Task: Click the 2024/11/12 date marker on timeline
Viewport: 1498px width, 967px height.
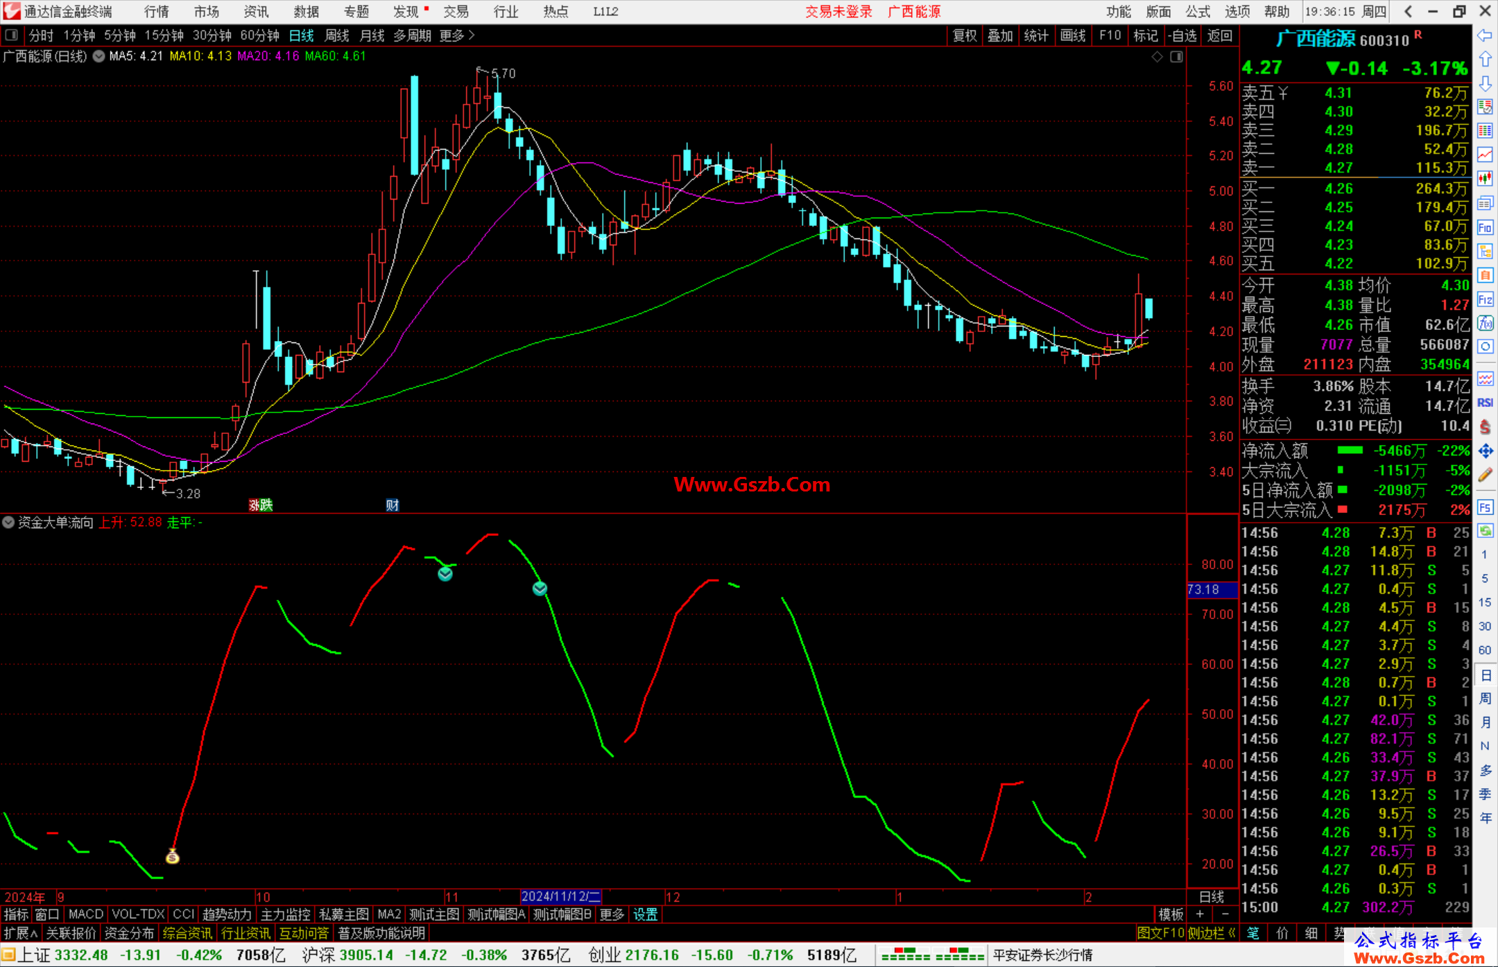Action: click(x=561, y=896)
